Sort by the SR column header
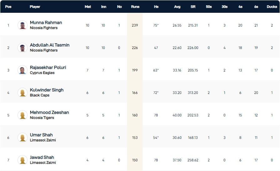 [193, 7]
